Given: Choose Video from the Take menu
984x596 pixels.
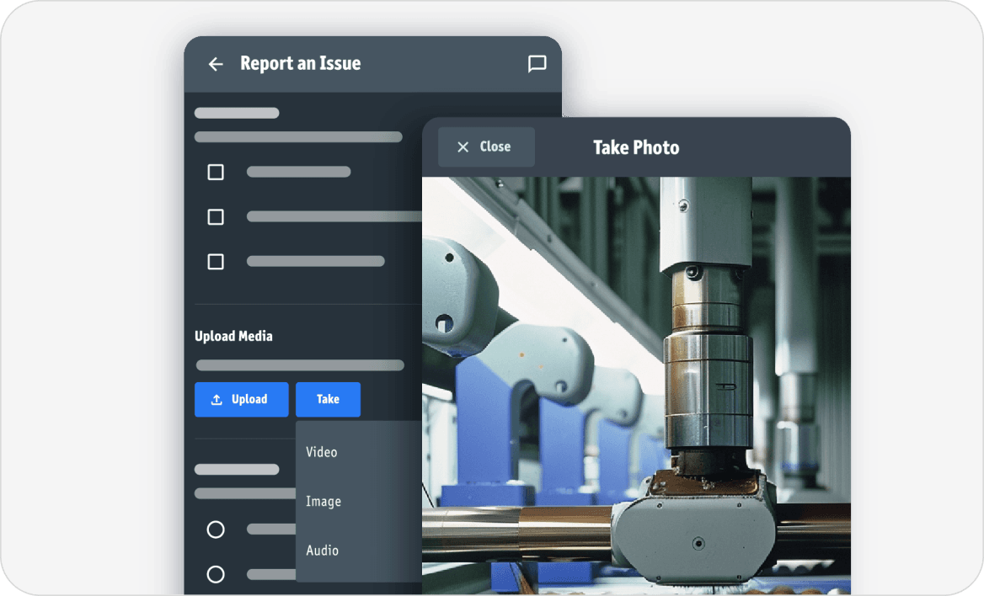Looking at the screenshot, I should tap(321, 452).
